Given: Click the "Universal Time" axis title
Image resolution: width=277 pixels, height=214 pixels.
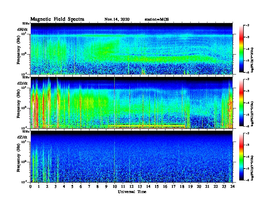Looking at the screenshot, I should click(x=132, y=192).
